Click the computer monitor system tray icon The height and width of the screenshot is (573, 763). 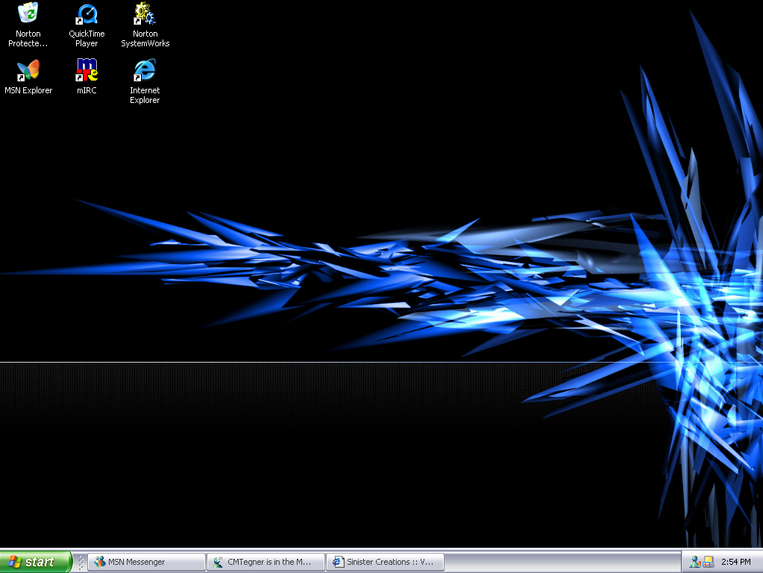(708, 562)
